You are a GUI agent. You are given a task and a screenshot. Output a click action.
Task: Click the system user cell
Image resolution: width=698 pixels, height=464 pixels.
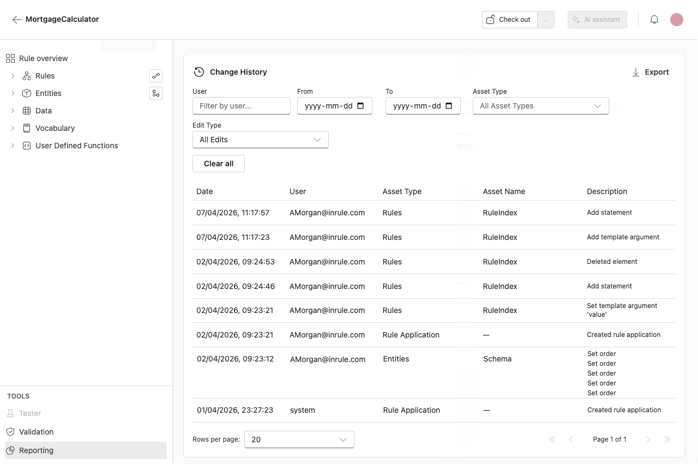coord(303,410)
